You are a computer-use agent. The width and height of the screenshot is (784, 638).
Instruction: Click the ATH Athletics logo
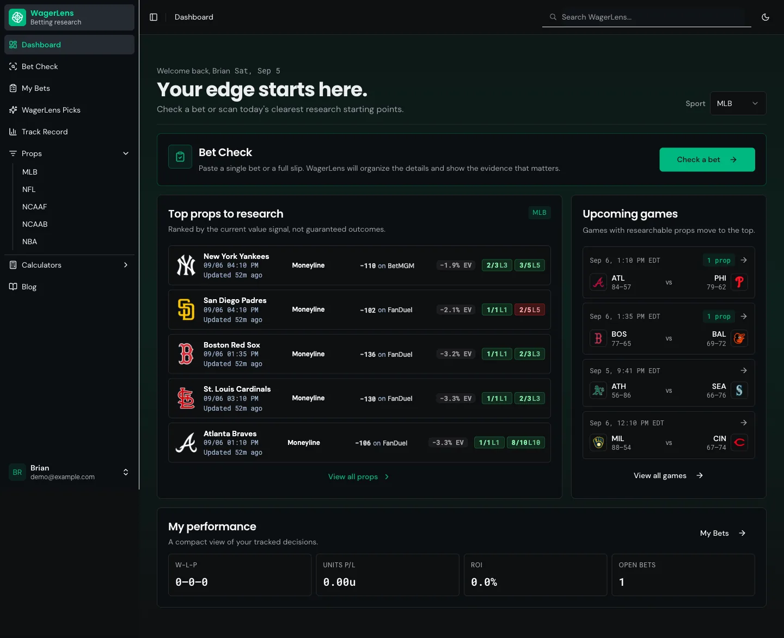pyautogui.click(x=598, y=391)
